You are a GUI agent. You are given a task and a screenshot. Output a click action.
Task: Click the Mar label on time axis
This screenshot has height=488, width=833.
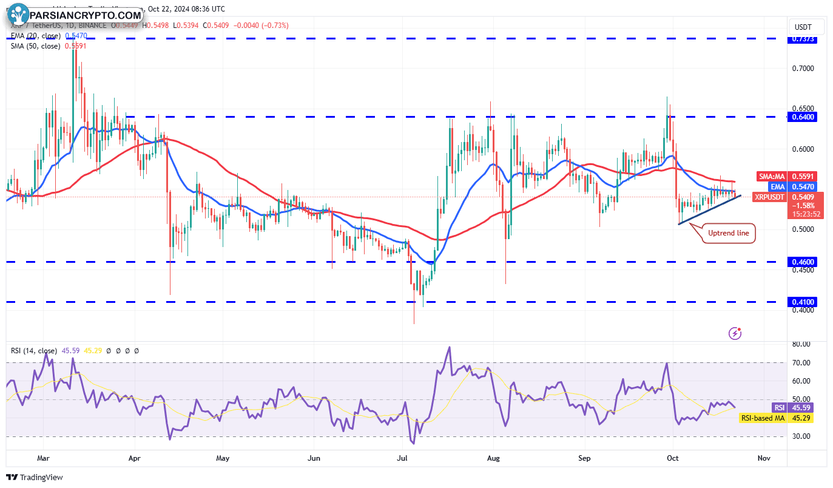point(42,458)
